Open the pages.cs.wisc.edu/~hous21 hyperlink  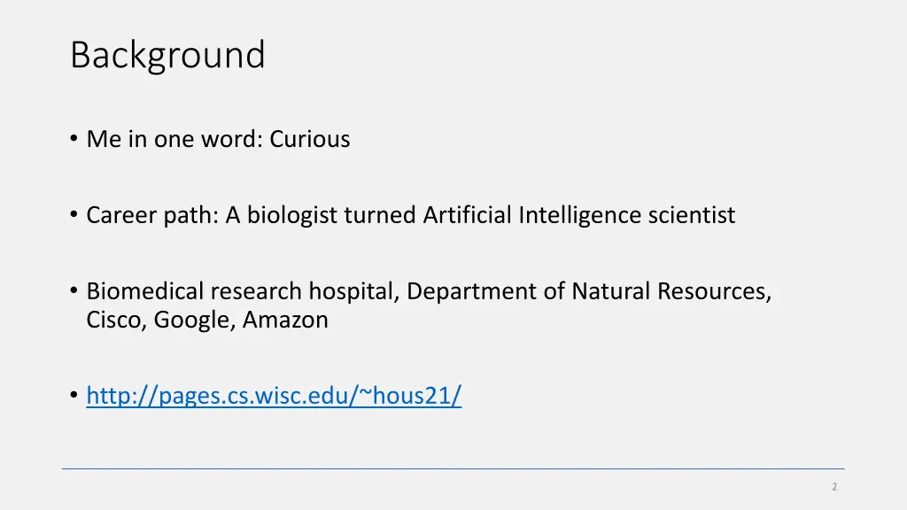pos(274,396)
